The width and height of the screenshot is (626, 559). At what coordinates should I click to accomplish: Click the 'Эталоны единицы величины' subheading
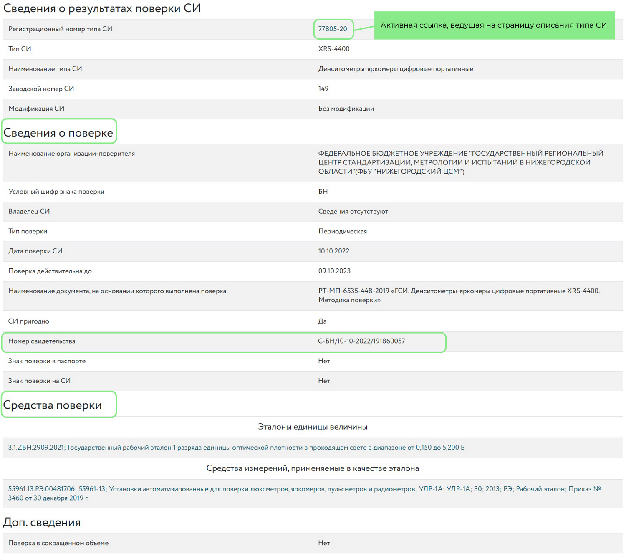click(x=313, y=427)
